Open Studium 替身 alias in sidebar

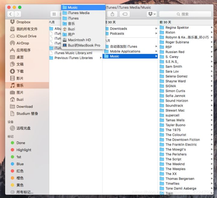coord(27,113)
